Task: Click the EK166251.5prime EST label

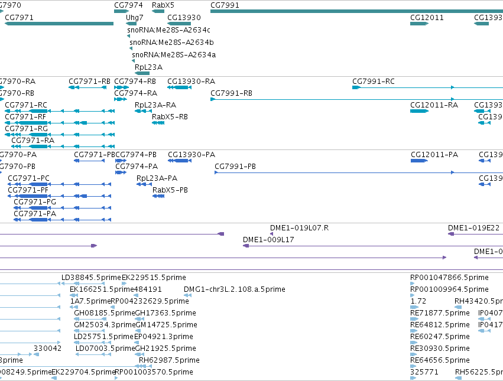Action: pos(102,289)
